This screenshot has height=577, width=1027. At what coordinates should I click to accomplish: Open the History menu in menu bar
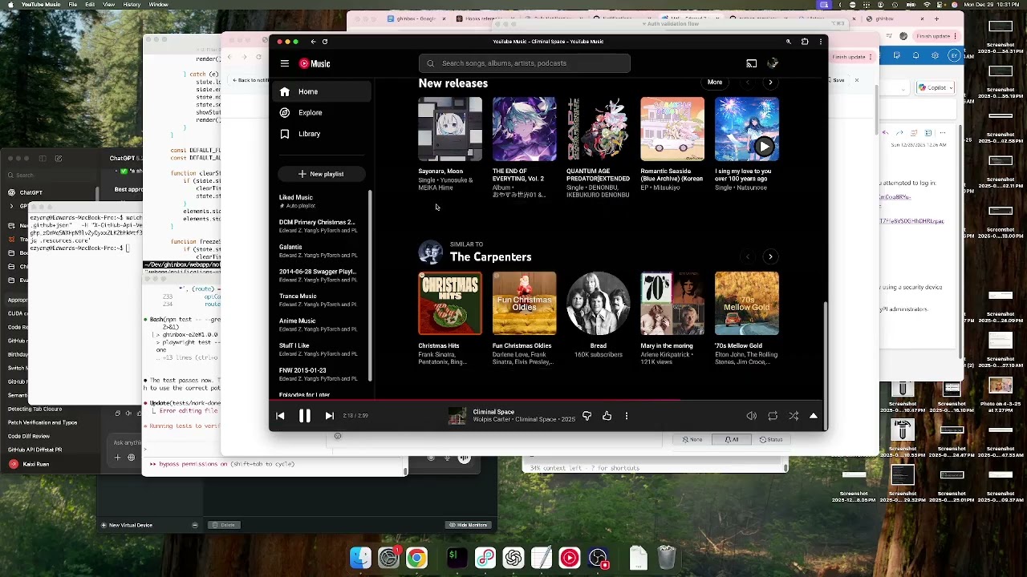tap(132, 5)
